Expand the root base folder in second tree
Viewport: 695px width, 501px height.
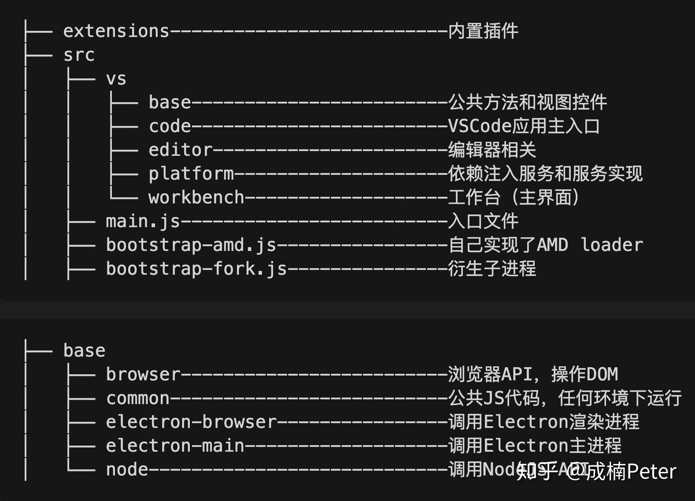(84, 351)
